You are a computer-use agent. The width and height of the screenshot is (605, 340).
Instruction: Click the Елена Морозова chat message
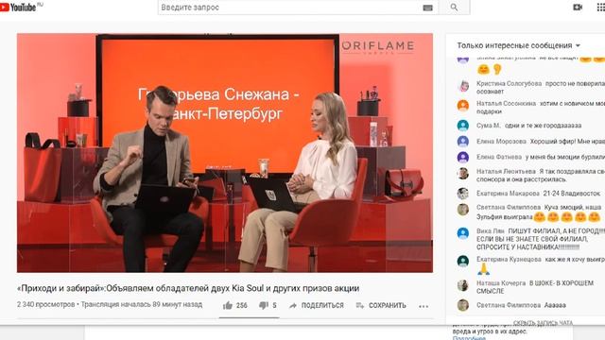[x=567, y=142]
